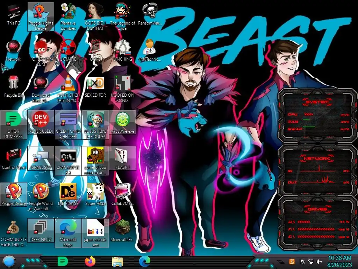The height and width of the screenshot is (269, 358).
Task: Select Peggle World of Warcraft icon
Action: click(41, 197)
